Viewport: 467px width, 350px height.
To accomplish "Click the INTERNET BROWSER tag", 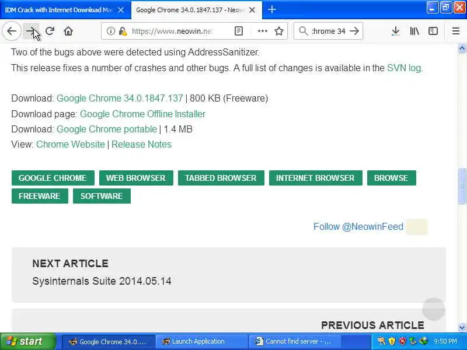I will click(315, 178).
